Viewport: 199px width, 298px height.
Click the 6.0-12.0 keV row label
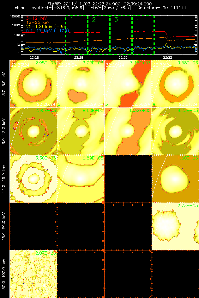click(4, 131)
